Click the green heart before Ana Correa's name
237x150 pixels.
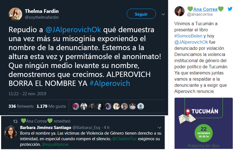tap(190, 9)
